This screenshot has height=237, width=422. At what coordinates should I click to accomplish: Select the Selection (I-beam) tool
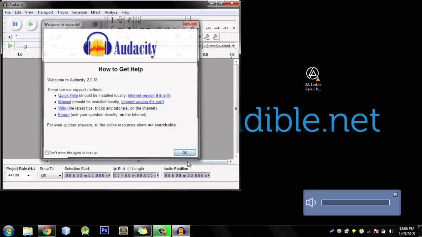[112, 20]
